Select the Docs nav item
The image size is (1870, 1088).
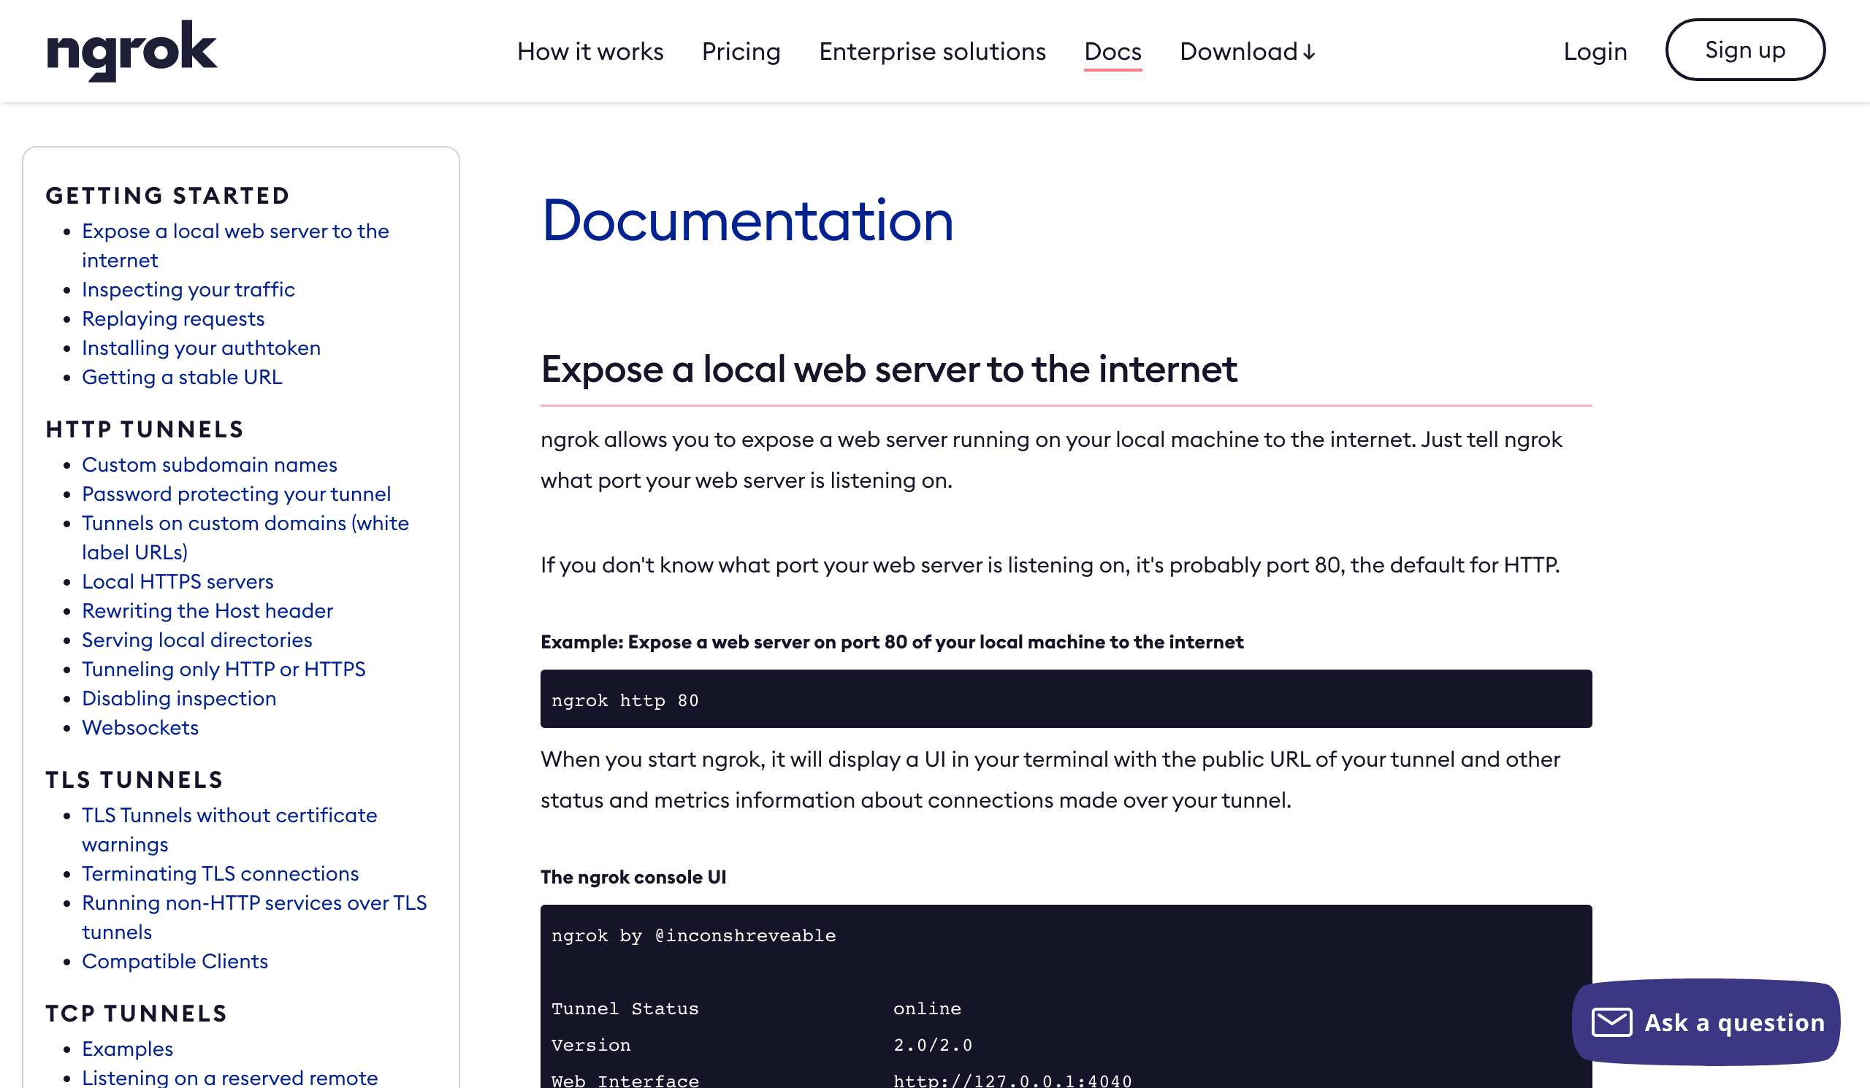click(1113, 51)
